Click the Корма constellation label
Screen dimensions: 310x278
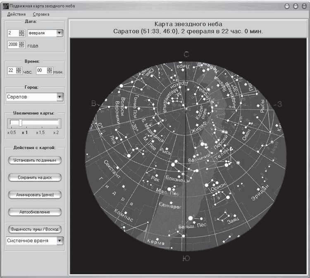pos(156,242)
